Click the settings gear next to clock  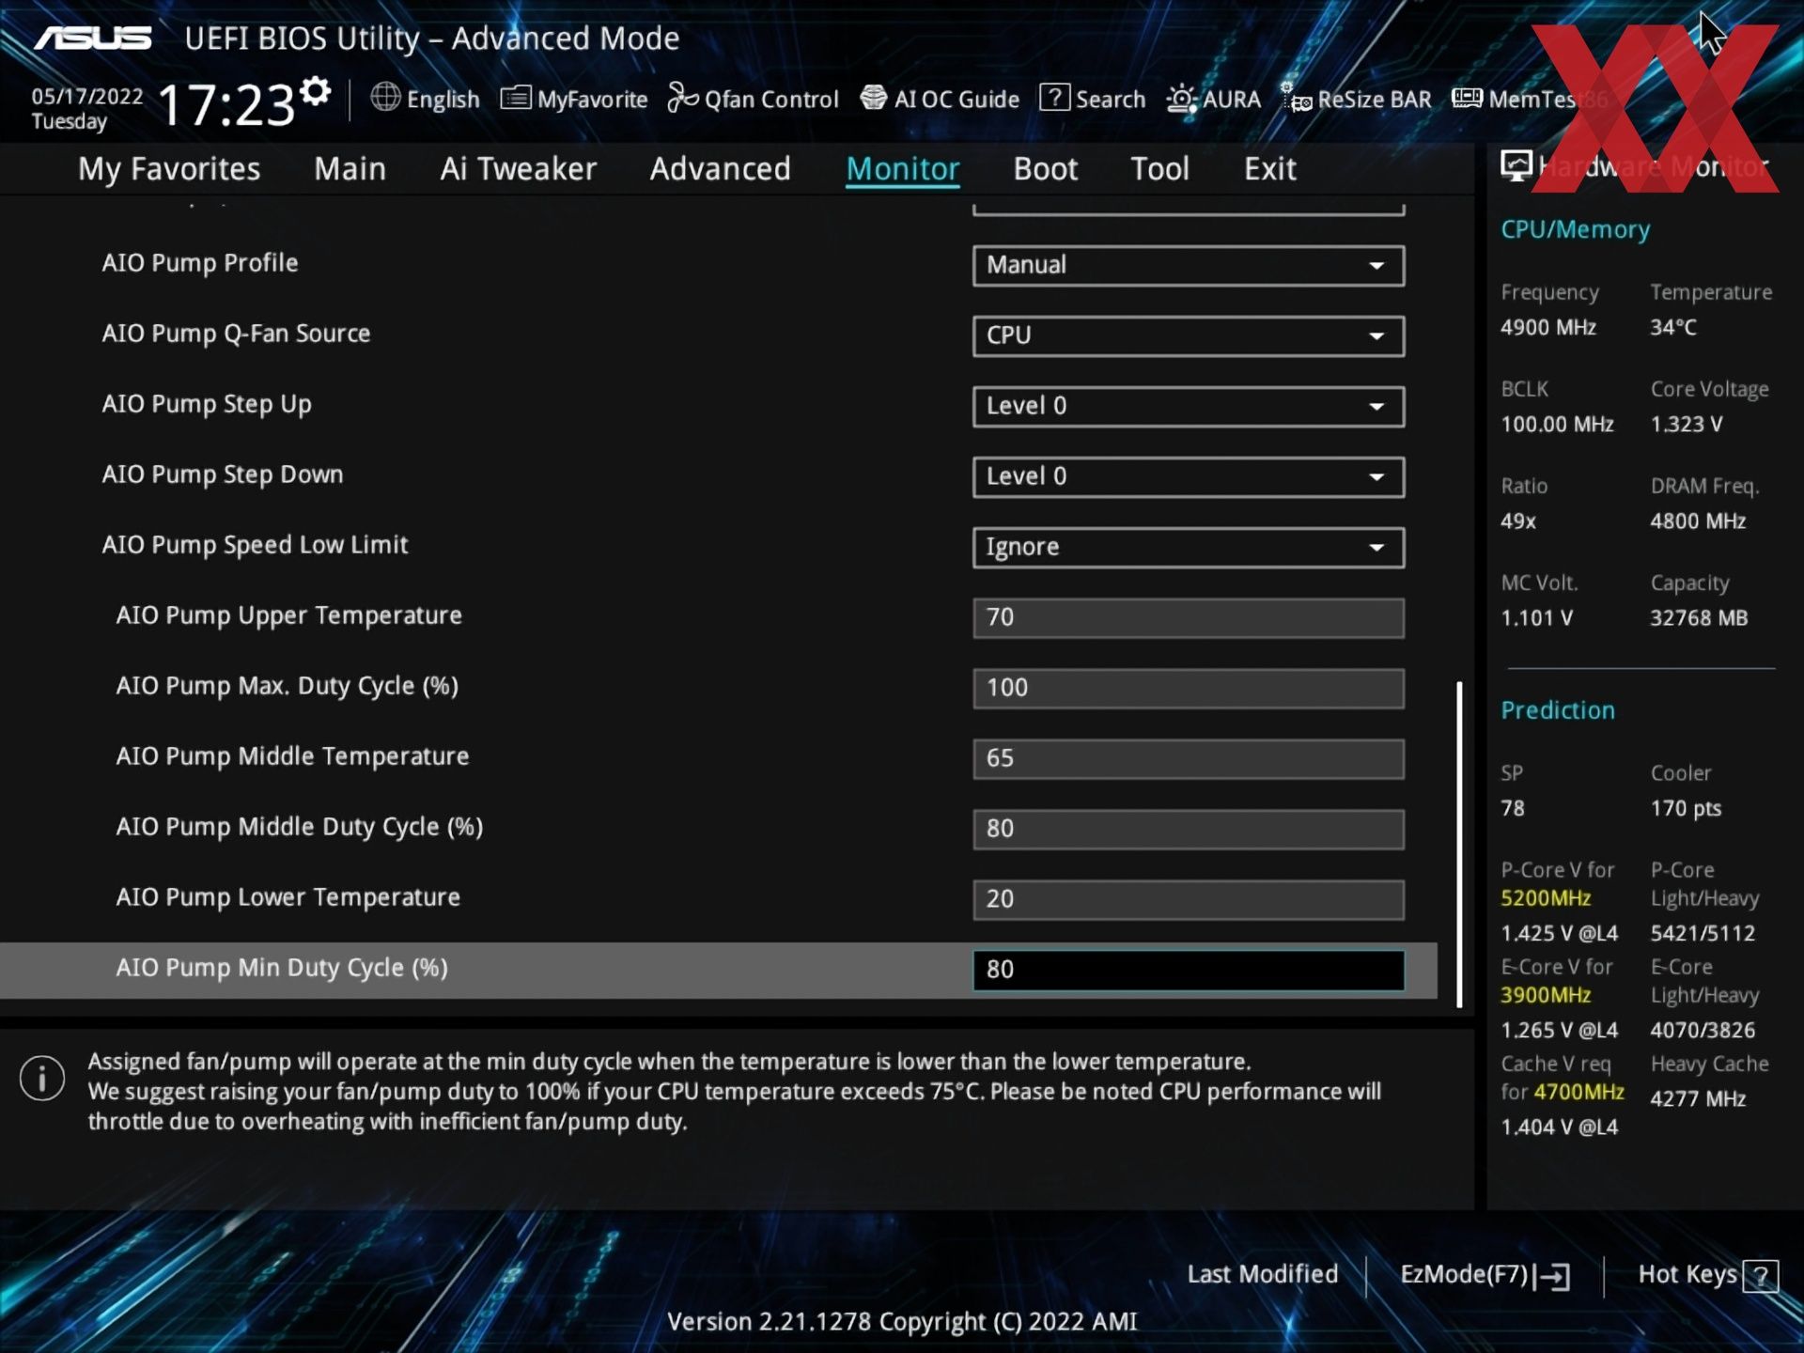(x=317, y=91)
